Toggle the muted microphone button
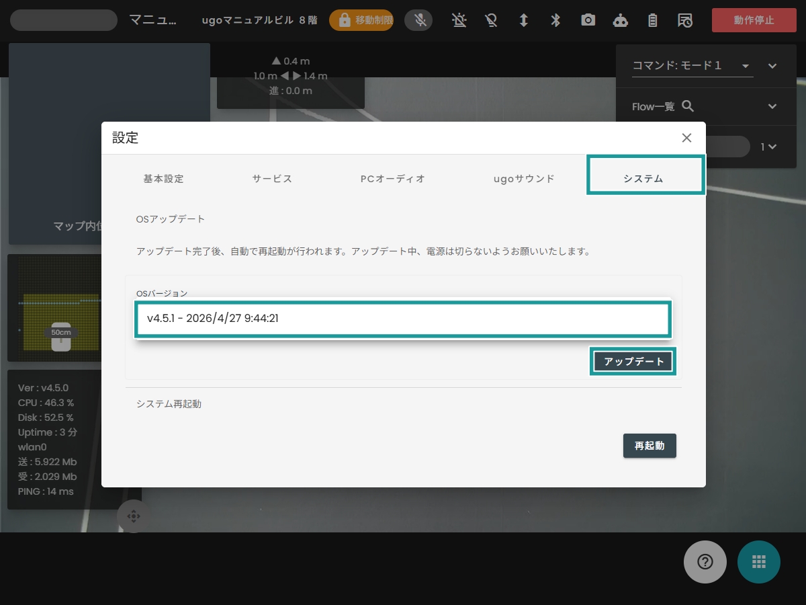 point(418,20)
